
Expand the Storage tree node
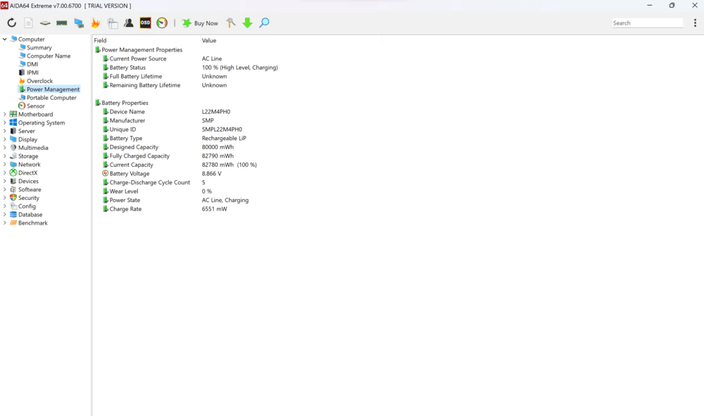point(5,156)
